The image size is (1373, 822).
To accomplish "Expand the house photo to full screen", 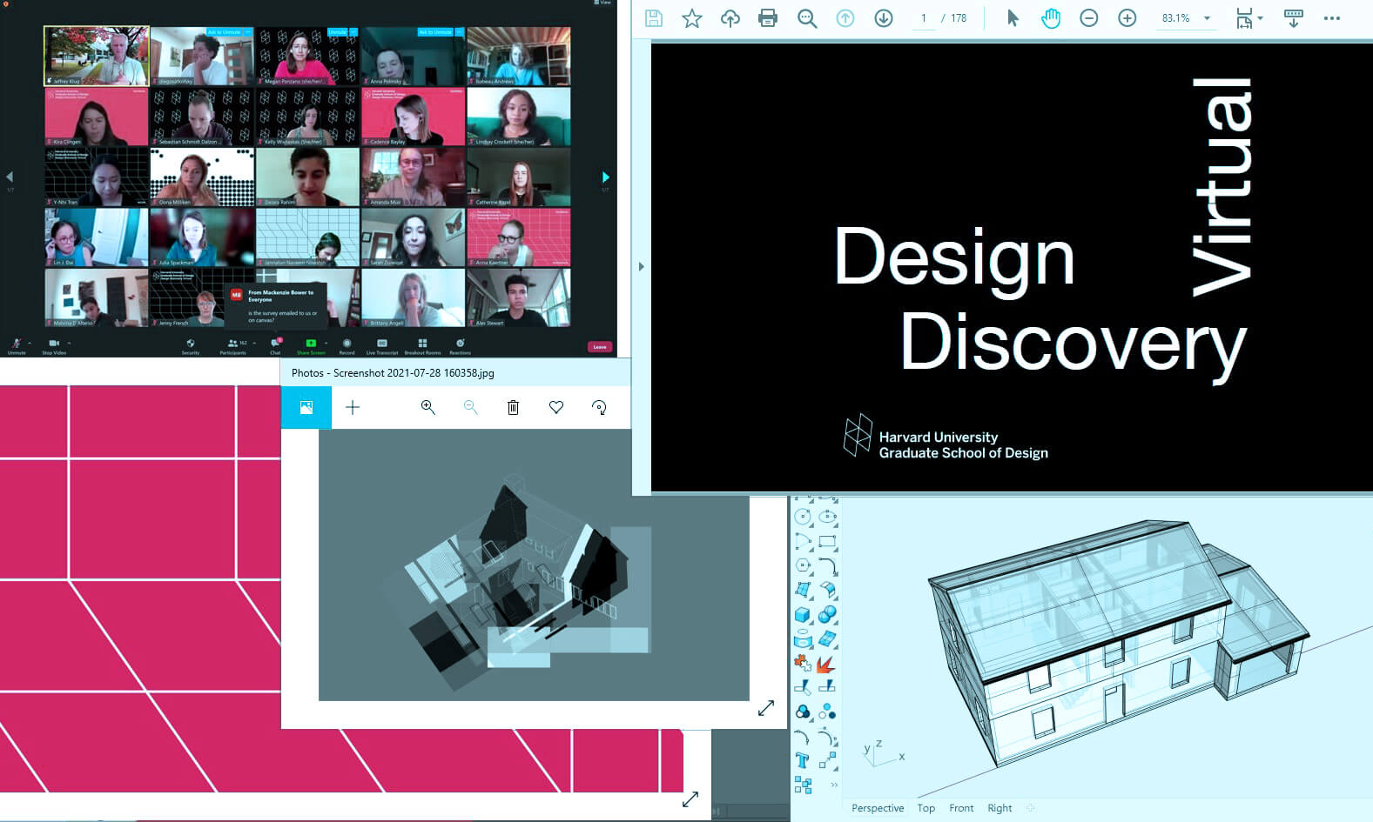I will click(766, 708).
